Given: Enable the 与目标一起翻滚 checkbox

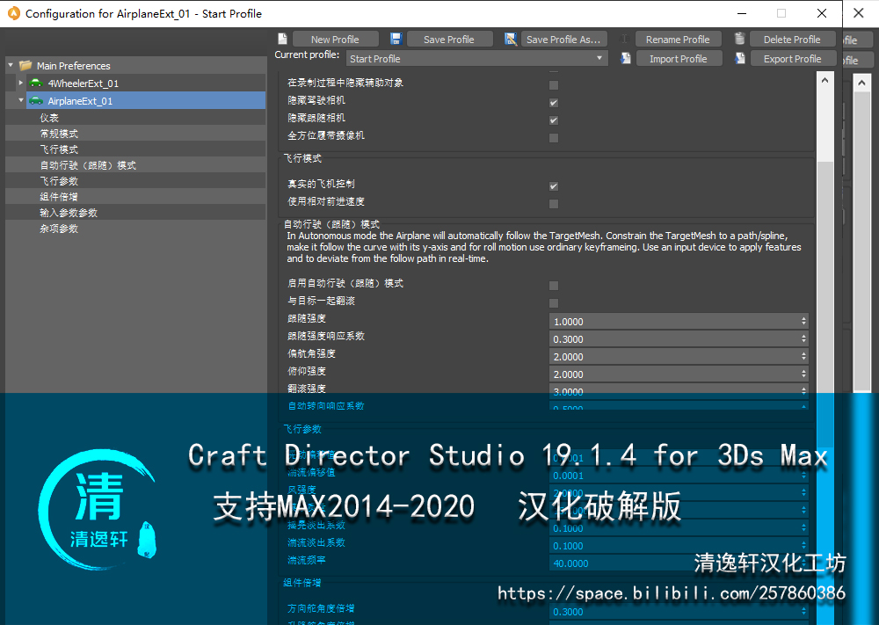Looking at the screenshot, I should [554, 303].
